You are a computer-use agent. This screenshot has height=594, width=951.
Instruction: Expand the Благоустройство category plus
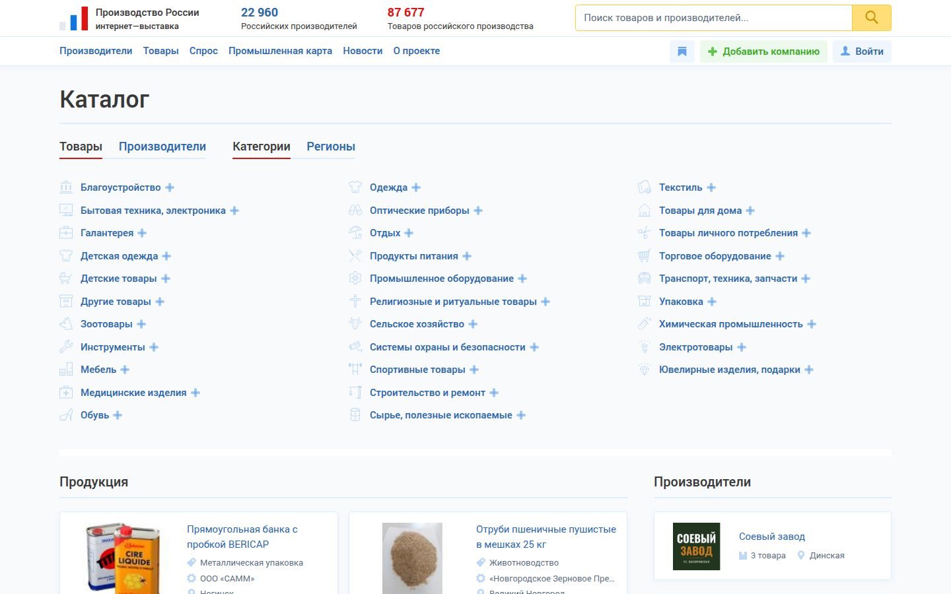(170, 187)
